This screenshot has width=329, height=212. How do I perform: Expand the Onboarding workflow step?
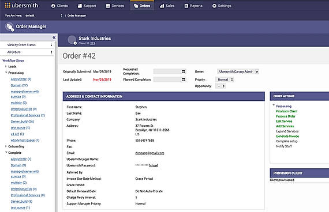pos(6,146)
